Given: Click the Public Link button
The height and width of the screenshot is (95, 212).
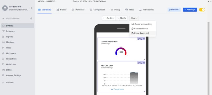Looking at the screenshot, I should click(174, 10).
